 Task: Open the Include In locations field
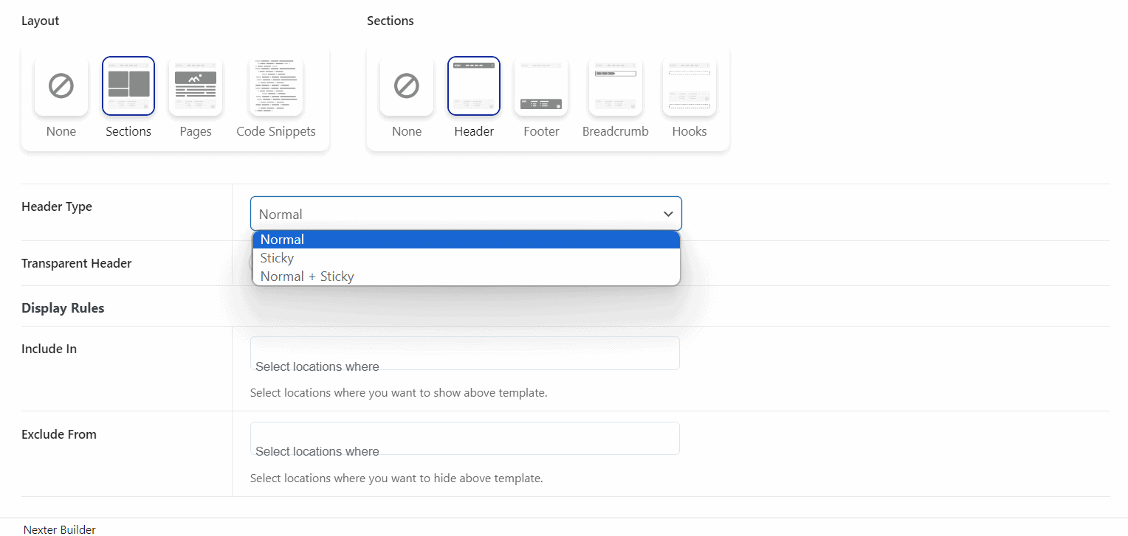click(465, 353)
